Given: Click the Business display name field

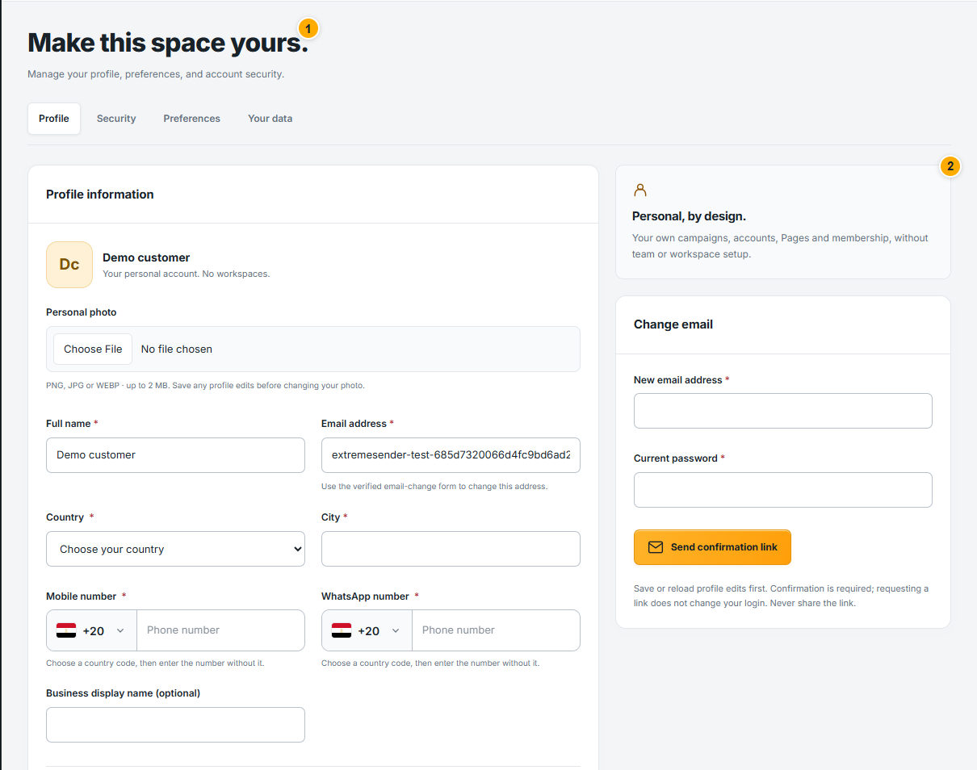Looking at the screenshot, I should click(x=175, y=725).
